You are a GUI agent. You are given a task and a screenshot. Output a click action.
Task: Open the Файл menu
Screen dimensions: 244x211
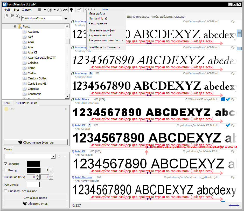8,10
